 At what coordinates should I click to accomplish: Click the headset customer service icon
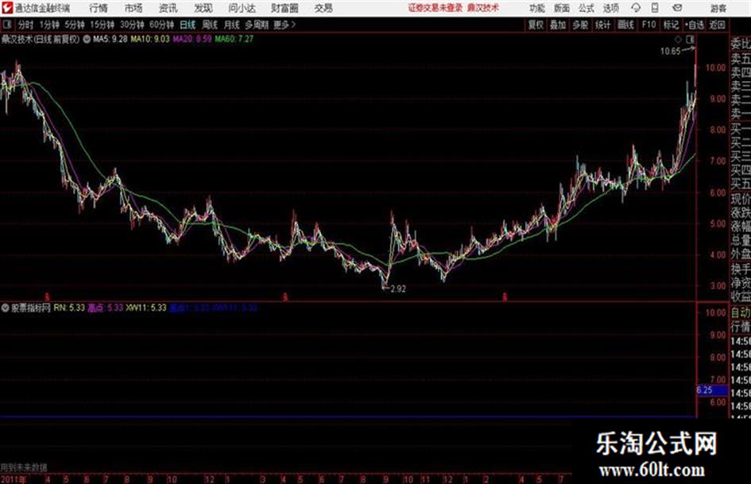636,8
